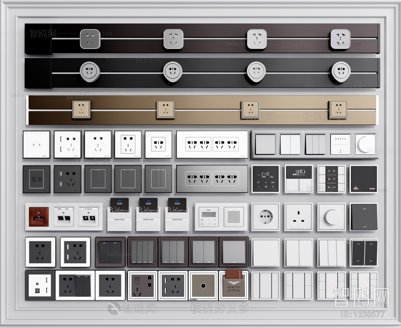This screenshot has height=328, width=401.
Task: Select the round Schuko two-pin socket
Action: pyautogui.click(x=266, y=217)
